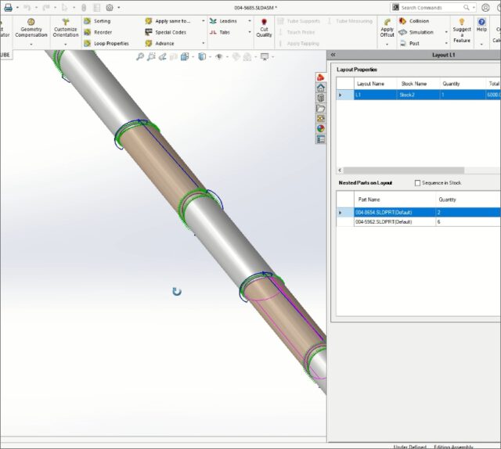Expand Apply Offcut dropdown arrow
The width and height of the screenshot is (501, 449).
click(387, 45)
